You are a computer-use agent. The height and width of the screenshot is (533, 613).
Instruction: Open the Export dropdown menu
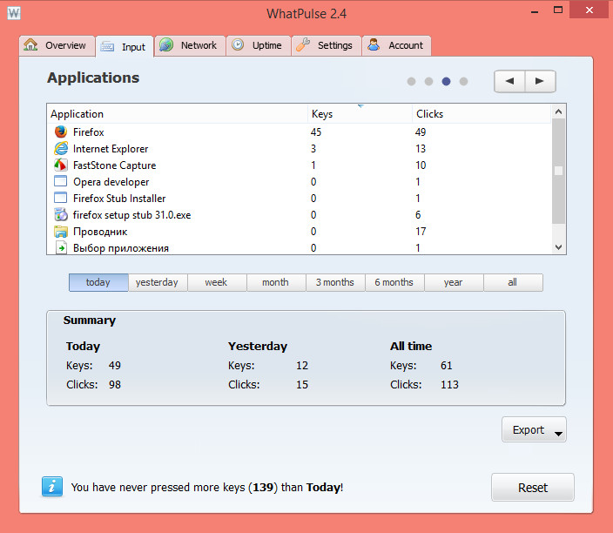point(534,429)
